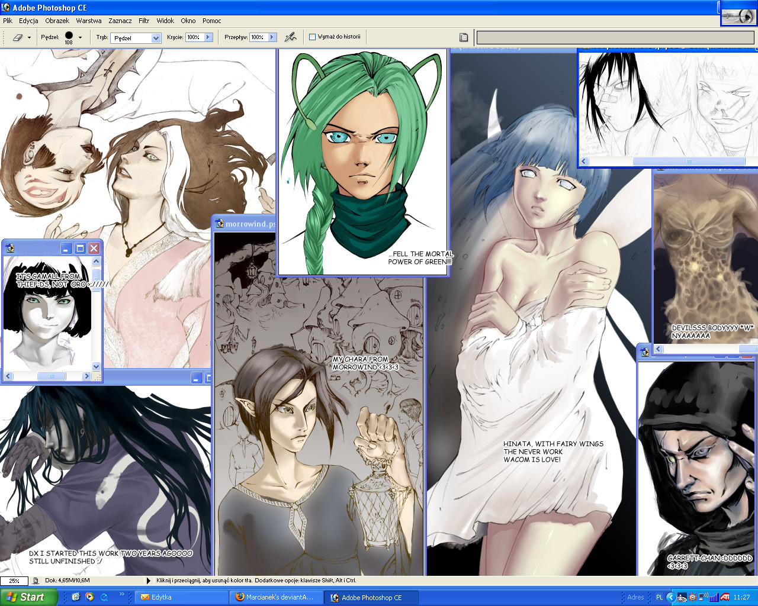Screen dimensions: 758x606
Task: Click horizontal scroll thumb in Gamall window
Action: pyautogui.click(x=52, y=376)
